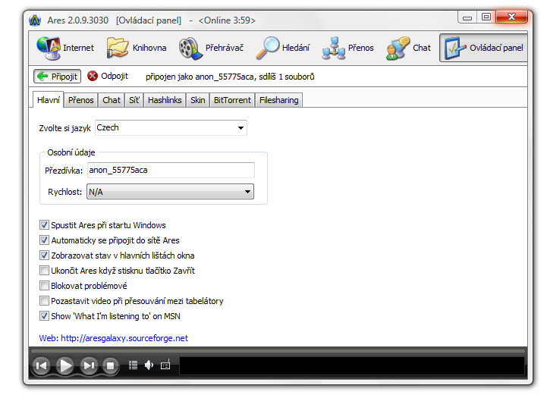Switch to the Chat settings tab

pos(112,100)
